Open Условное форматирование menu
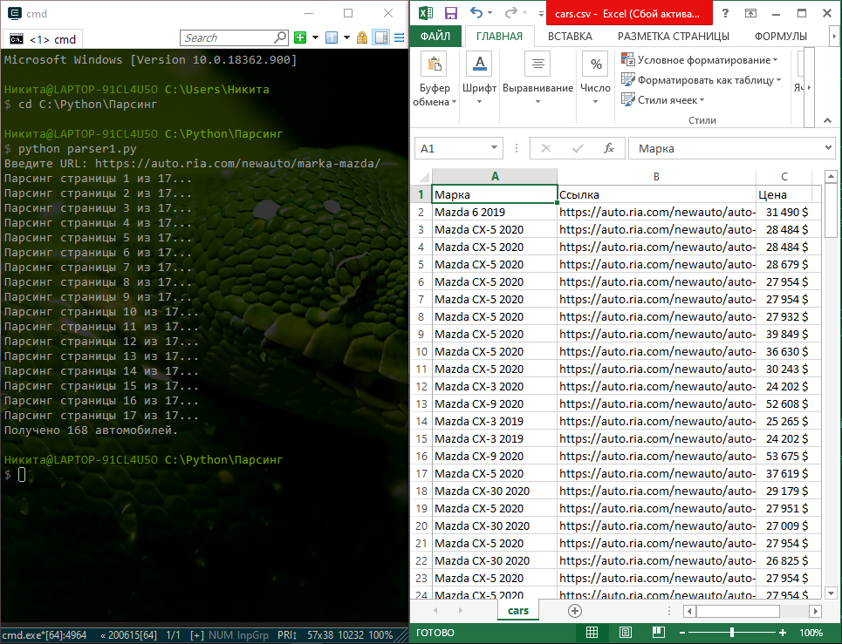The width and height of the screenshot is (842, 644). pos(700,60)
